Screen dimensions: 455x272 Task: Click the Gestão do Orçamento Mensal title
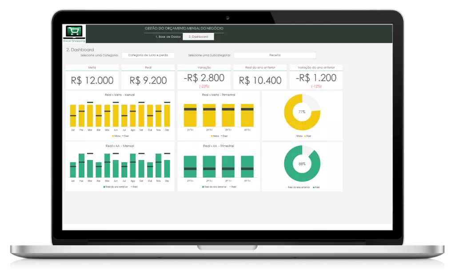pos(184,28)
